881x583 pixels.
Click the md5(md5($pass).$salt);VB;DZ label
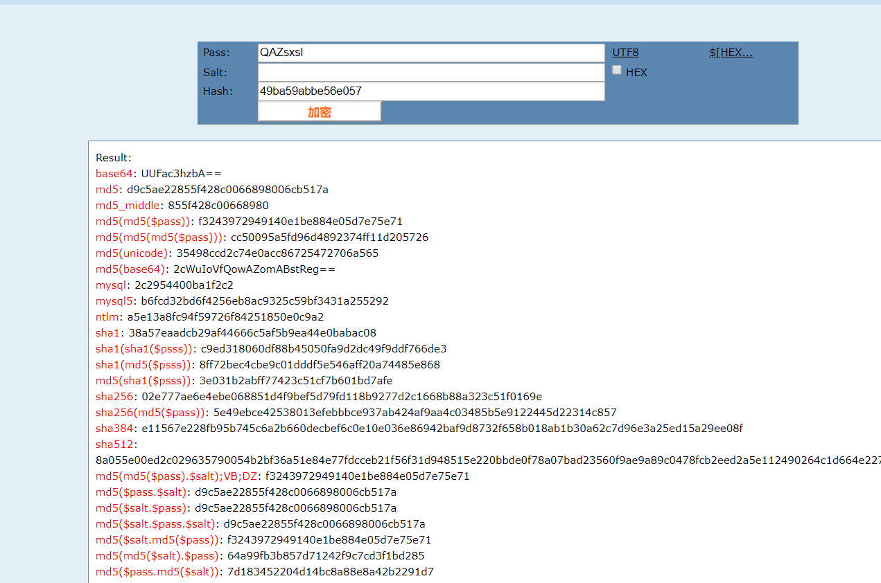[177, 476]
